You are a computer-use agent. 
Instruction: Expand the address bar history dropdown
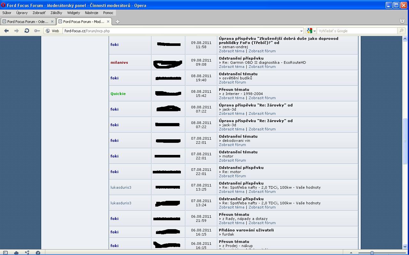pos(301,31)
